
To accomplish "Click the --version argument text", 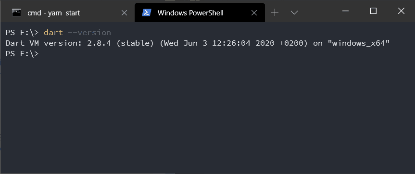I will pos(89,33).
